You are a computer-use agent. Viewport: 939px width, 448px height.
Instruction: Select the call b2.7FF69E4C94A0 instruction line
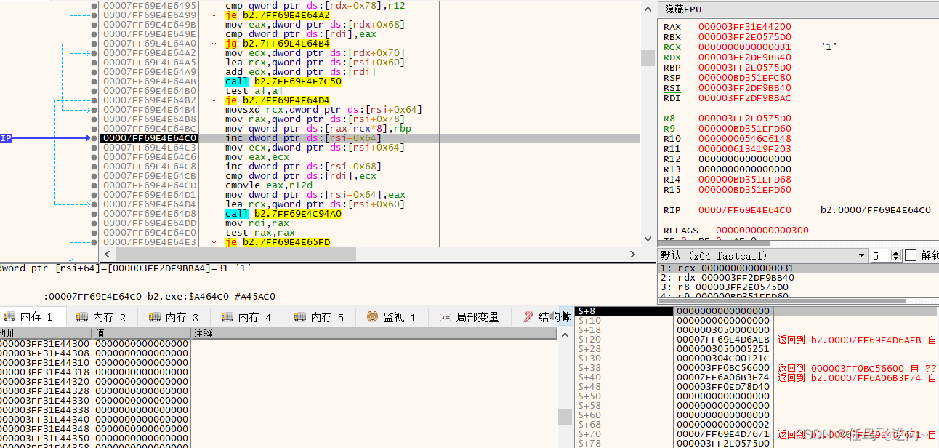[283, 214]
